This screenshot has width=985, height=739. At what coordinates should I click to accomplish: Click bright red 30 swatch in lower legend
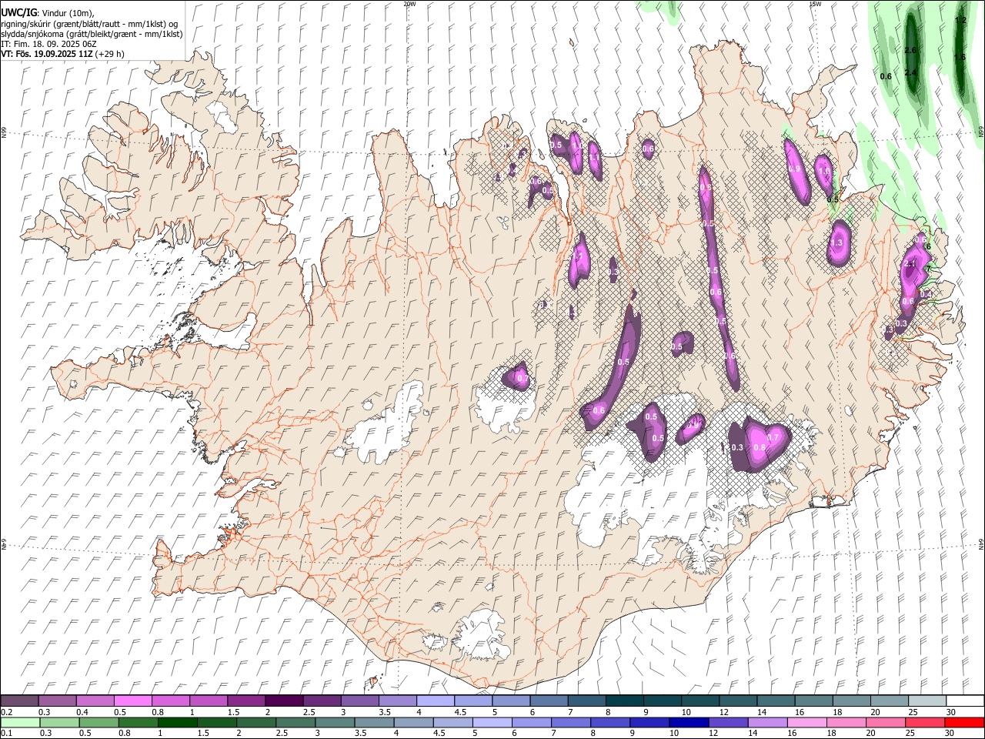click(x=964, y=723)
